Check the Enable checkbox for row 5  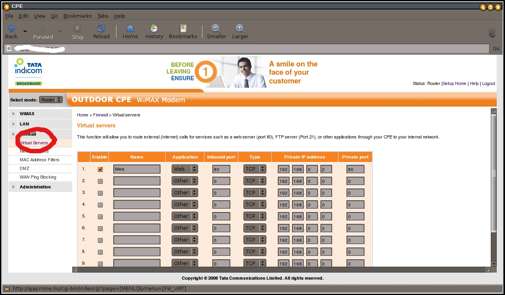pos(100,217)
